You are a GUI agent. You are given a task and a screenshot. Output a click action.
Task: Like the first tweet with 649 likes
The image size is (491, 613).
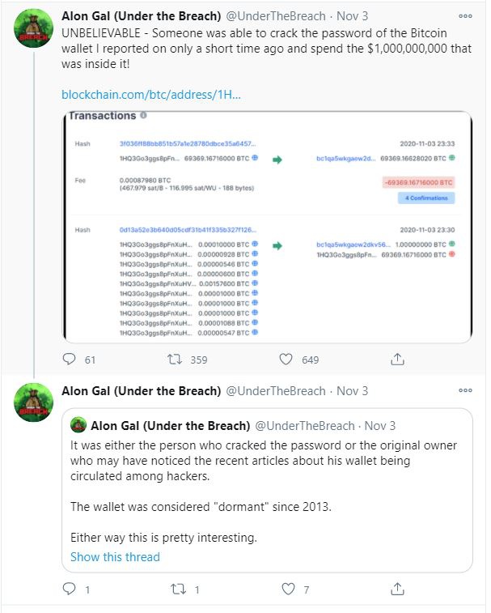coord(286,359)
